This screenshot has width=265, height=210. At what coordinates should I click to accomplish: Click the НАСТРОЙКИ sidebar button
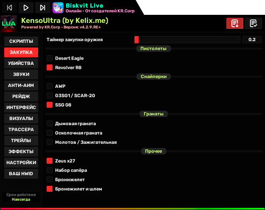pyautogui.click(x=21, y=162)
